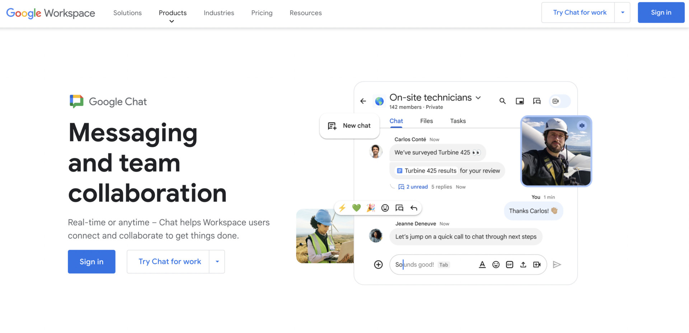689x333 pixels.
Task: Open search in the On-site technicians space
Action: point(502,101)
